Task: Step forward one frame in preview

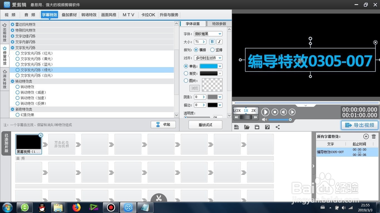Action: pyautogui.click(x=292, y=112)
